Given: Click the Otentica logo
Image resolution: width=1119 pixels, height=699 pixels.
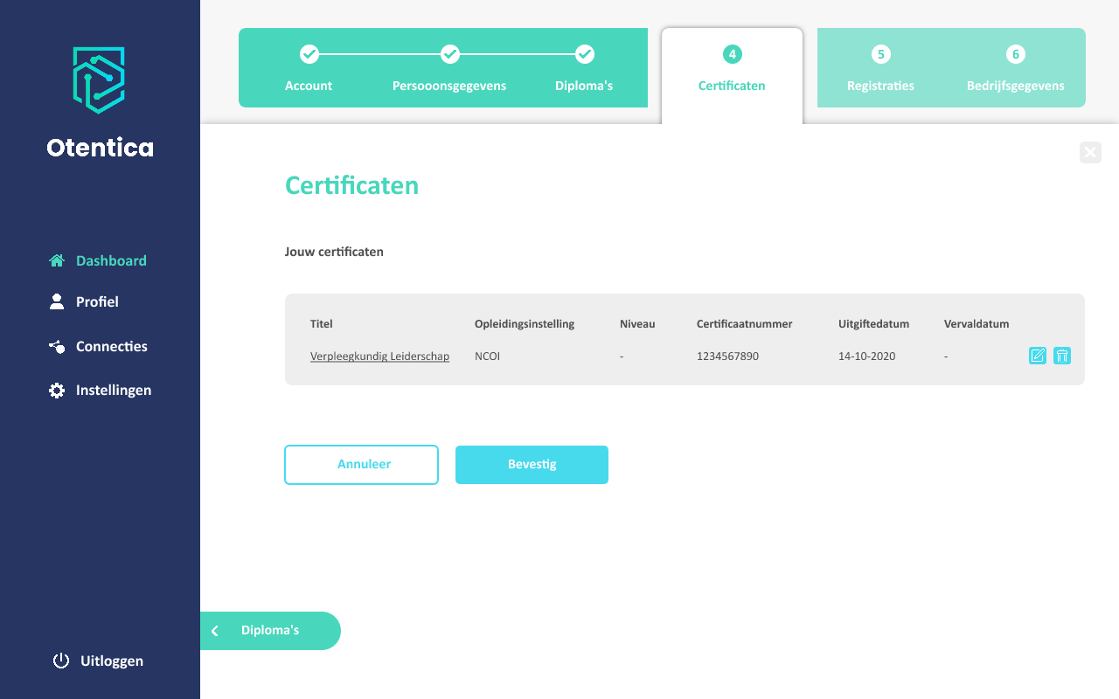Looking at the screenshot, I should pyautogui.click(x=99, y=80).
